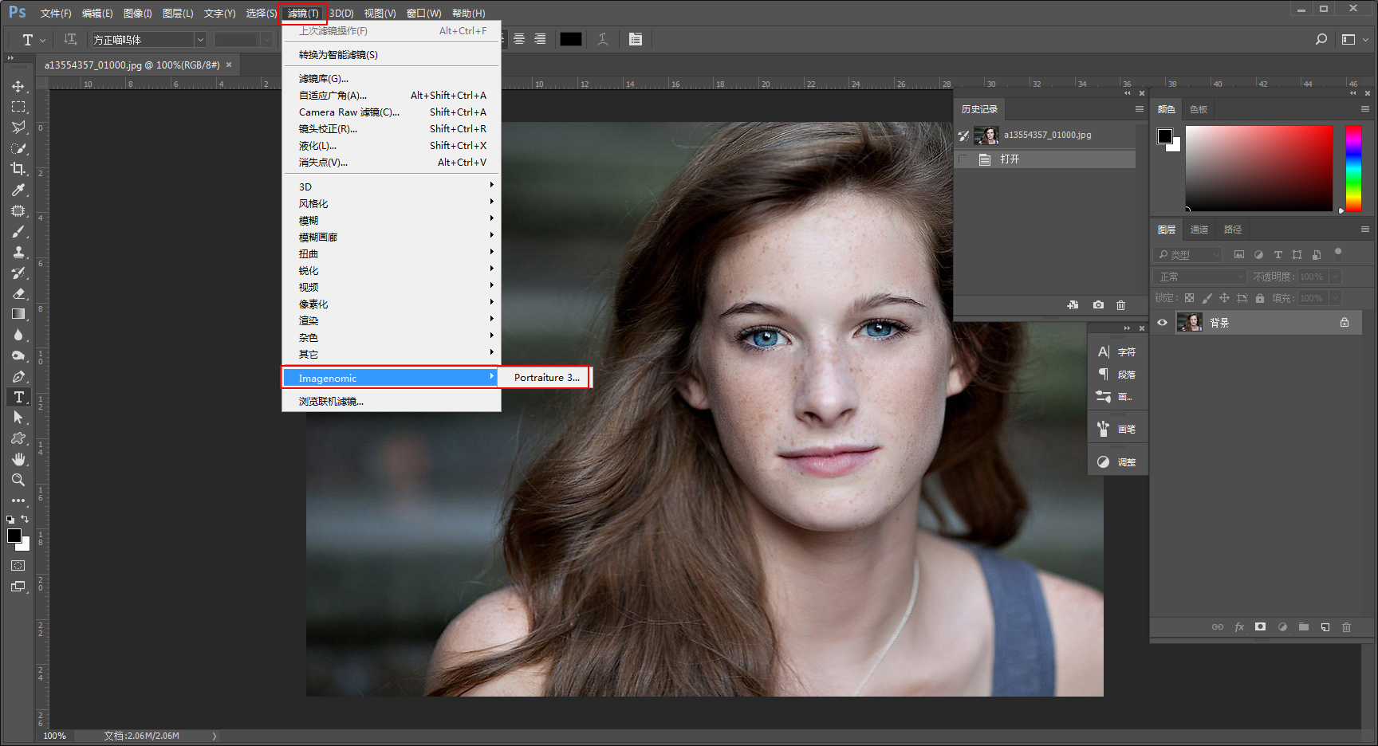Viewport: 1378px width, 746px height.
Task: Create a new group folder icon
Action: pos(1304,627)
